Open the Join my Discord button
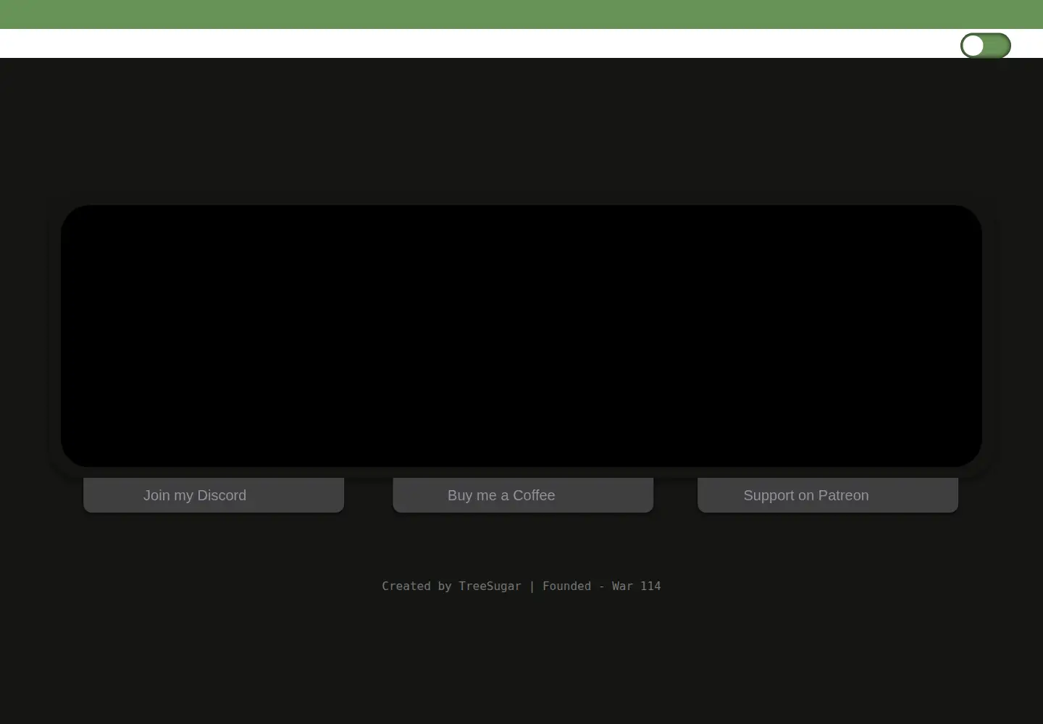1043x724 pixels. 214,495
